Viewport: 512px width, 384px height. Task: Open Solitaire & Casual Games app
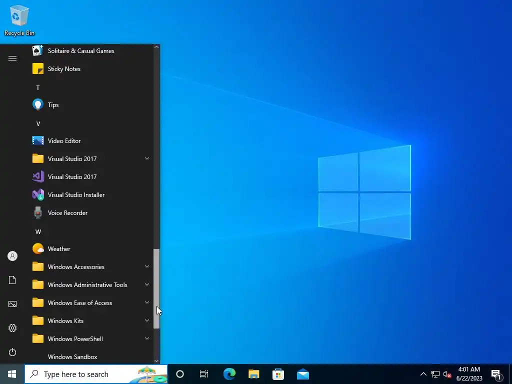91,51
